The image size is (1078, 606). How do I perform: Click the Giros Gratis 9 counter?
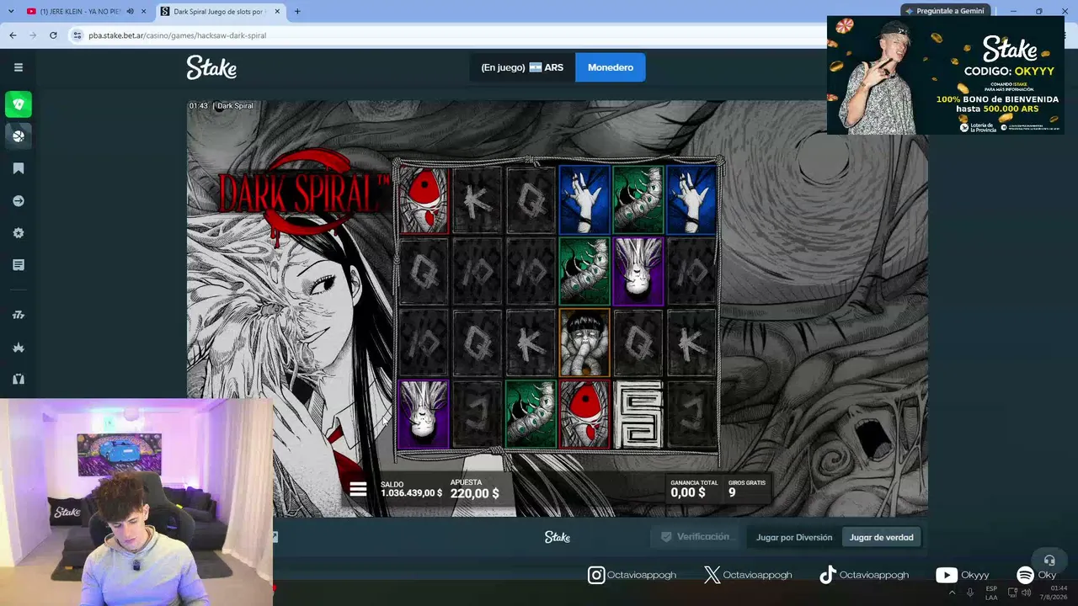pyautogui.click(x=746, y=489)
